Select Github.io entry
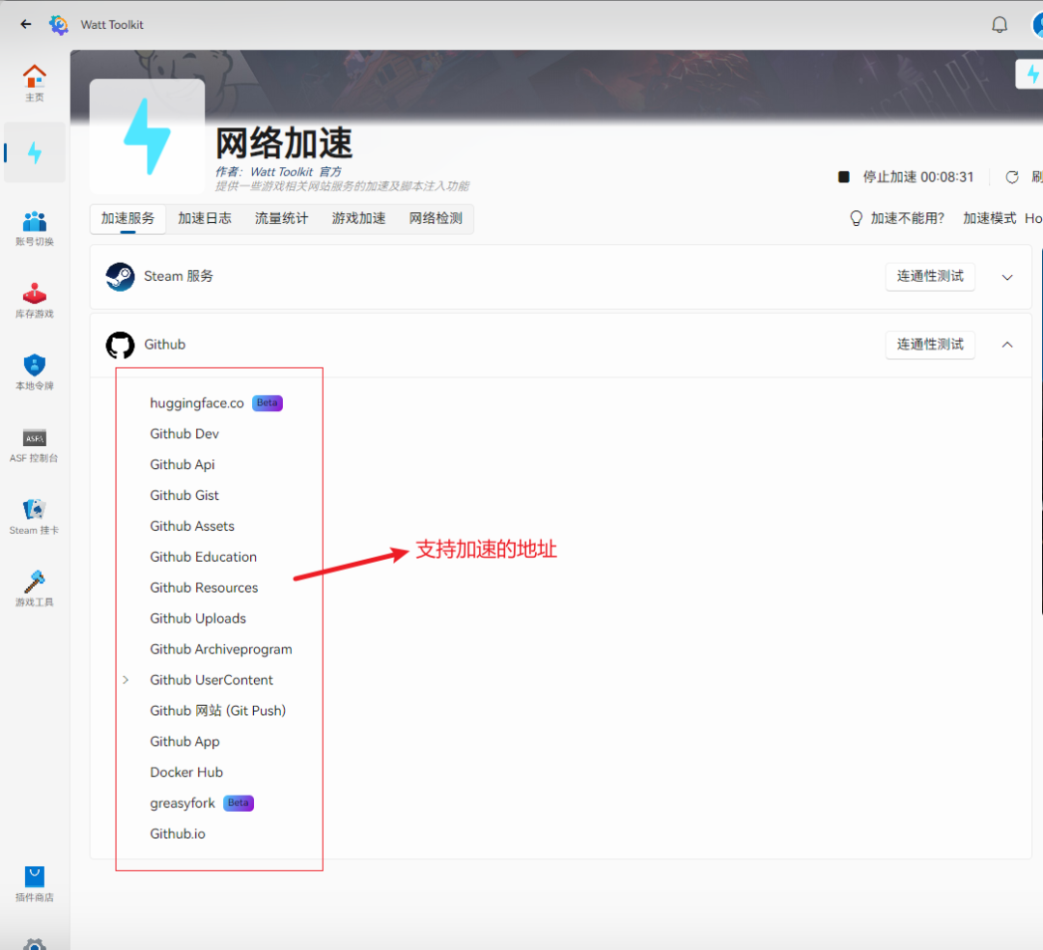Image resolution: width=1043 pixels, height=950 pixels. point(178,833)
